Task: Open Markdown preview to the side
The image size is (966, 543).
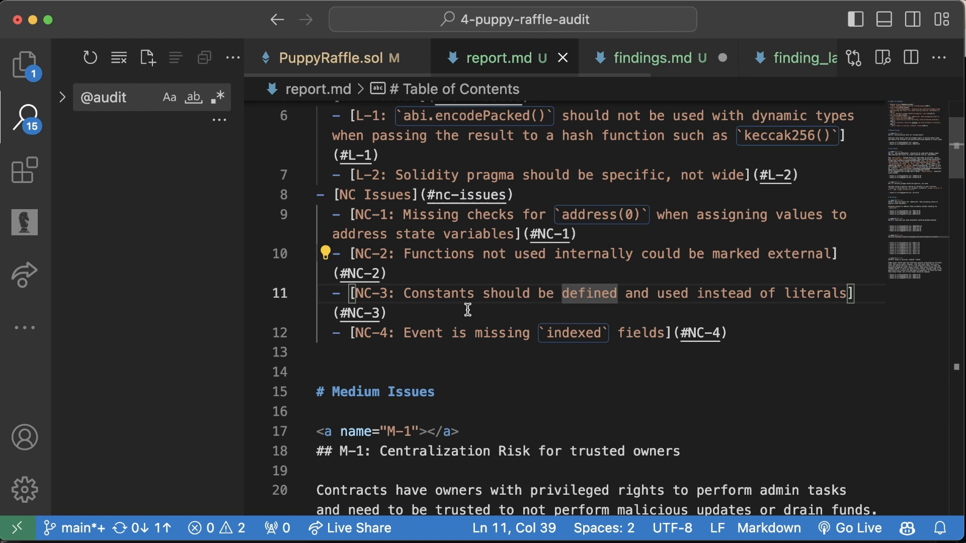Action: 882,58
